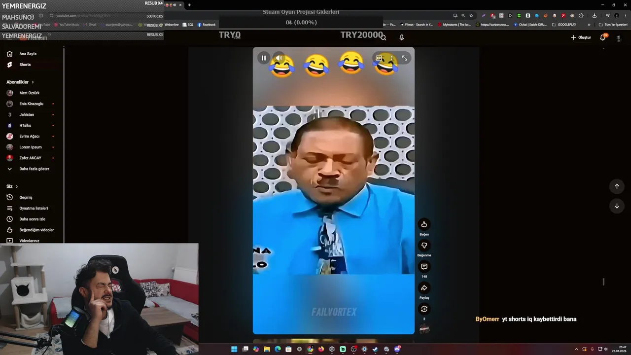Open the 148 comments panel
631x355 pixels.
point(424,267)
